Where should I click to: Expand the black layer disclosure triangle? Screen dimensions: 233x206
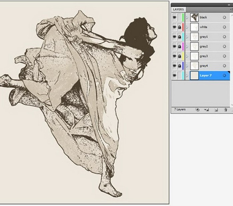(187, 17)
